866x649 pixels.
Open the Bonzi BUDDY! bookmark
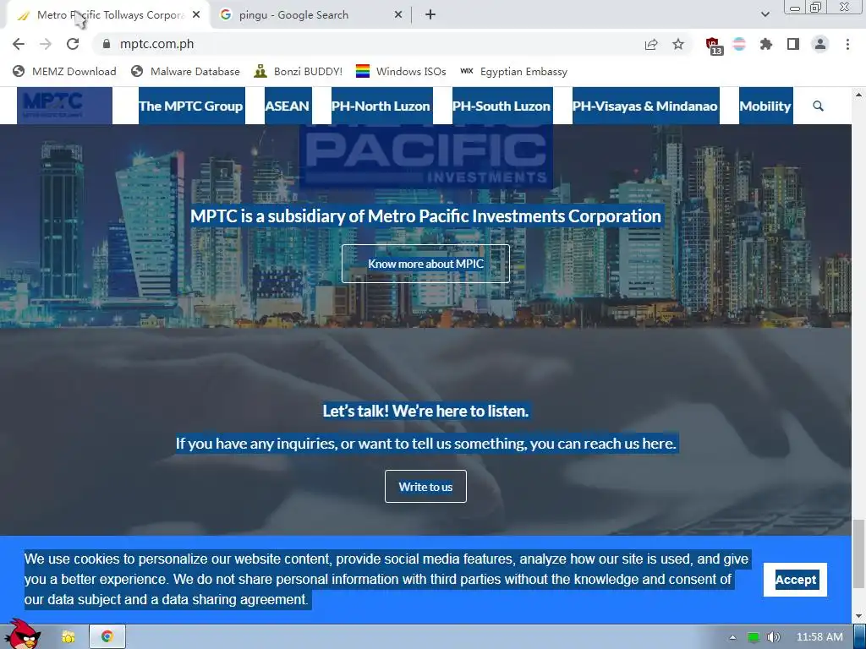point(299,71)
